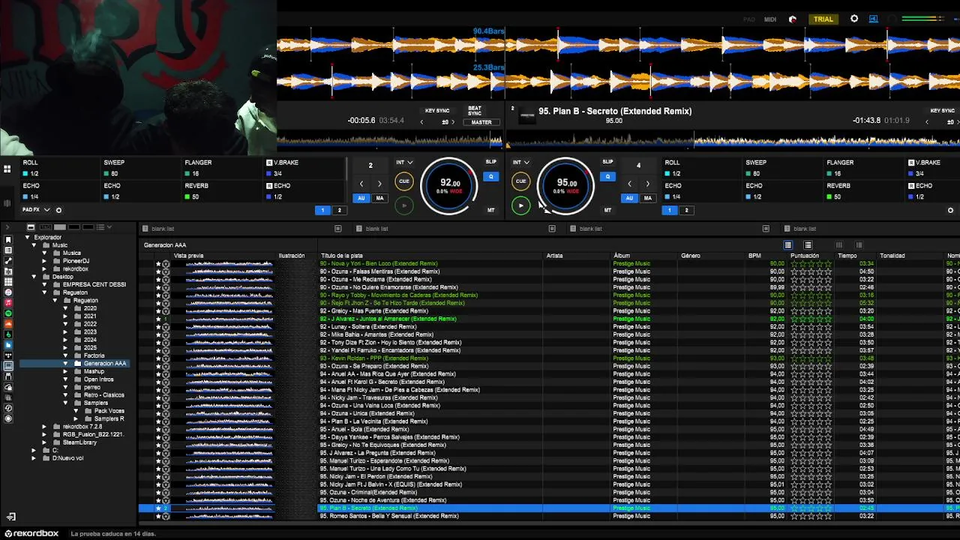Screen dimensions: 960x540
Task: Switch to manual loop MA on right deck
Action: click(x=647, y=198)
